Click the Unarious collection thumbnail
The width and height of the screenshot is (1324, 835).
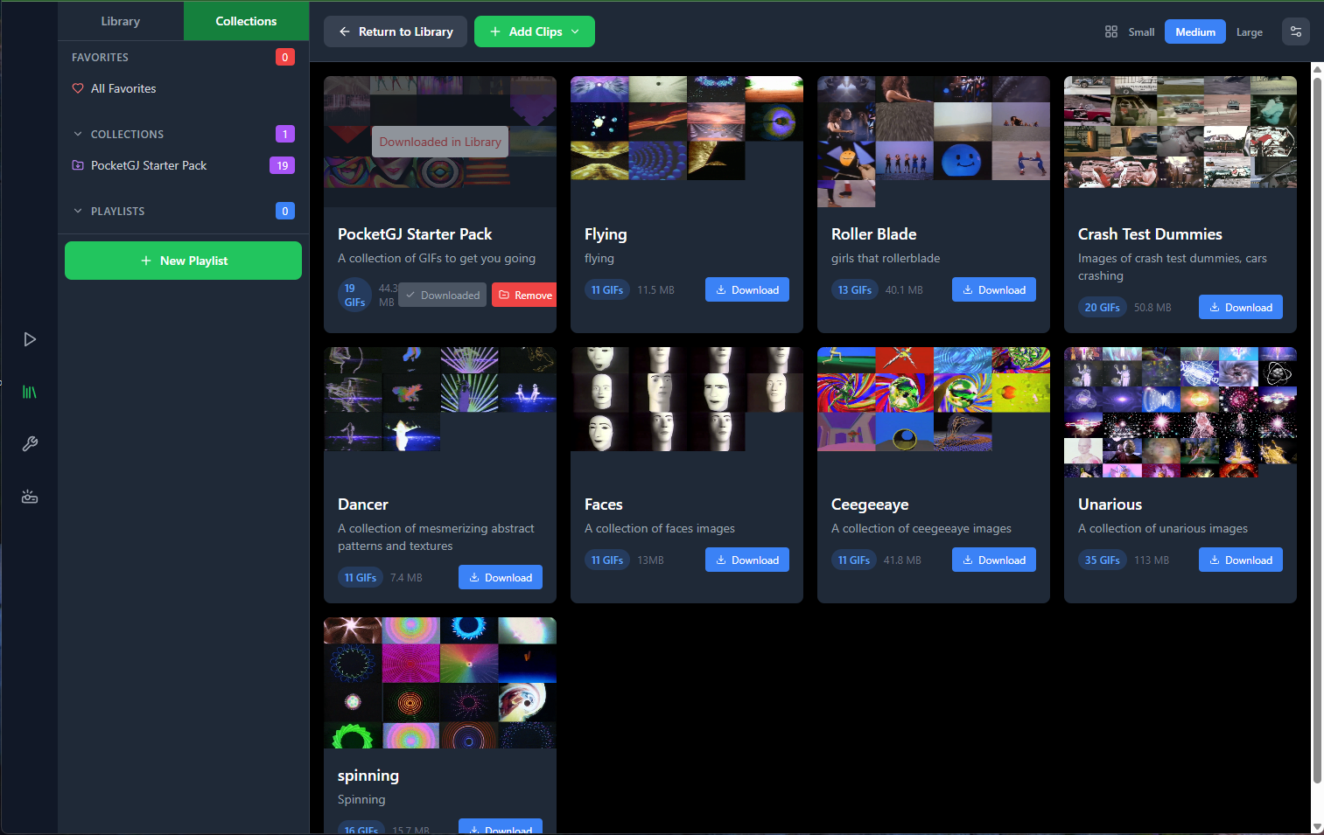click(1180, 412)
